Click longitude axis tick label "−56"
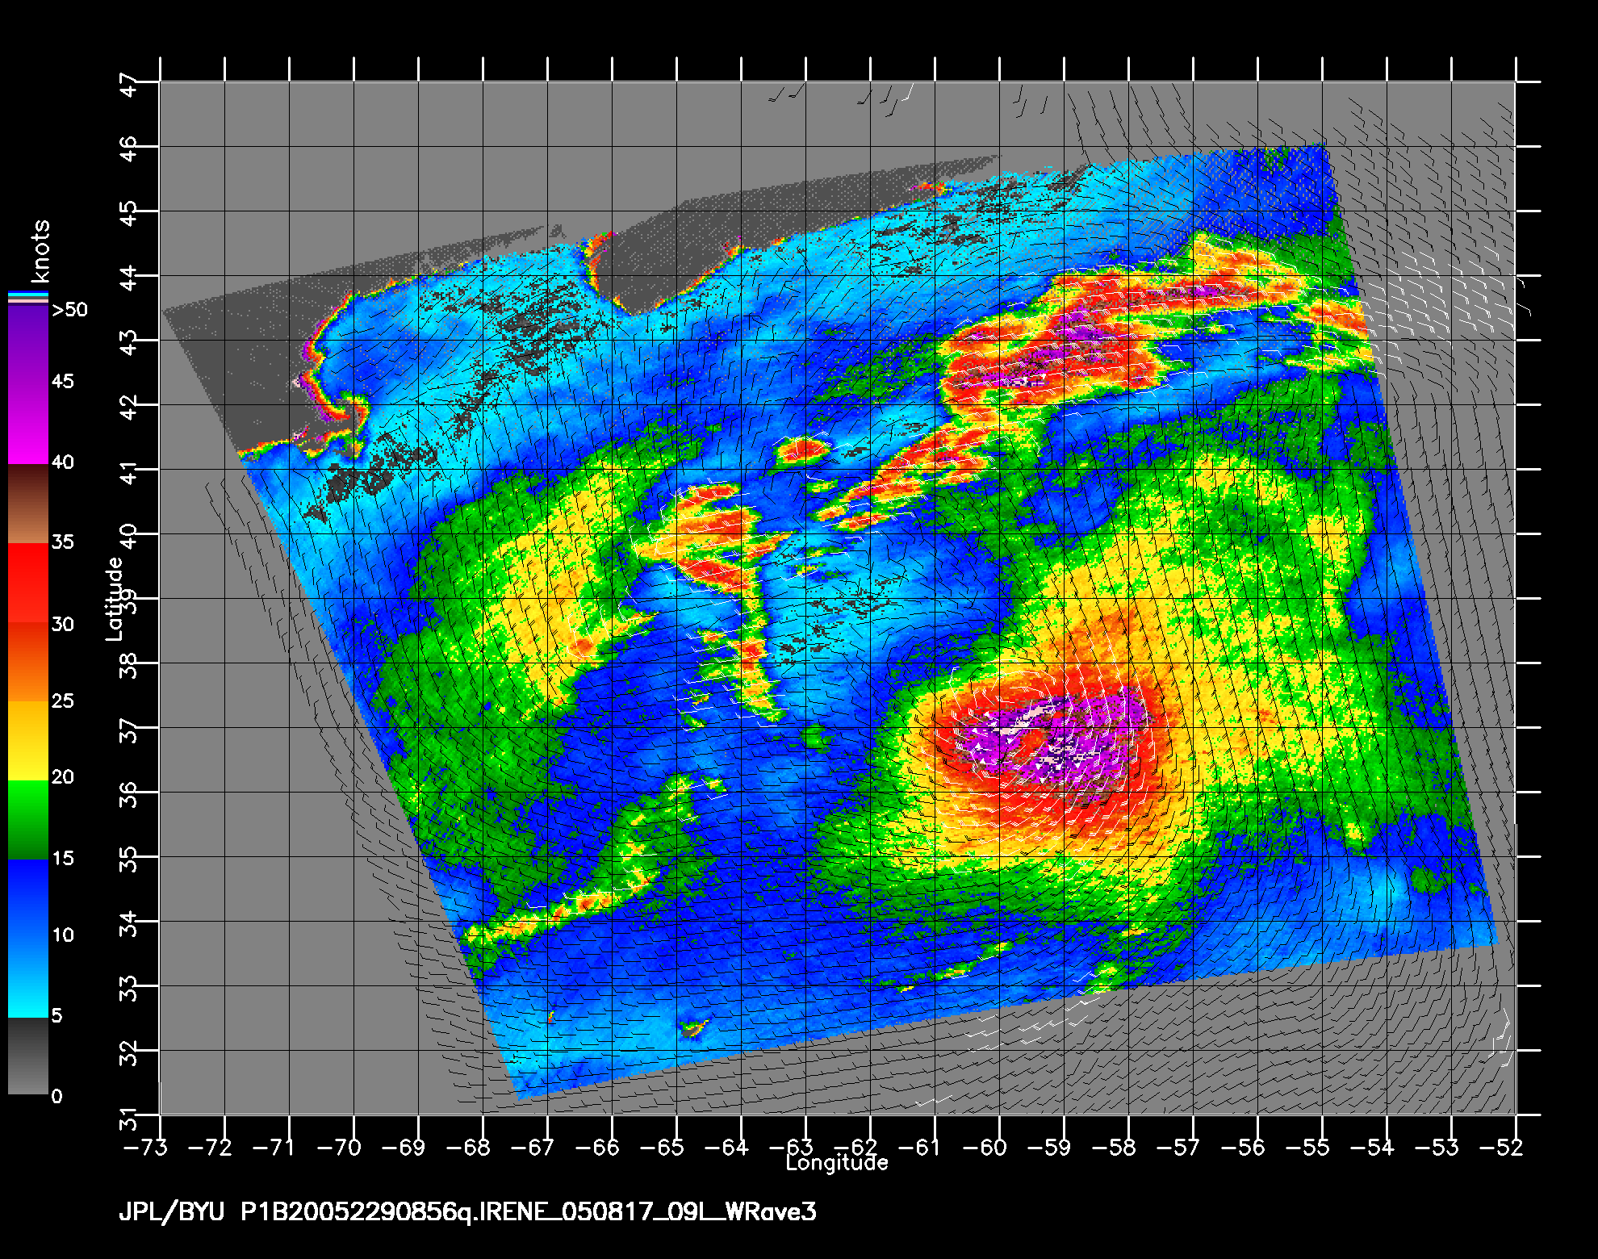This screenshot has height=1259, width=1598. [1243, 1147]
